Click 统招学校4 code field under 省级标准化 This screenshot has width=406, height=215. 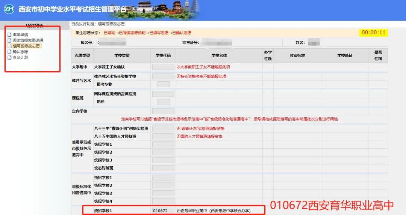tap(163, 201)
